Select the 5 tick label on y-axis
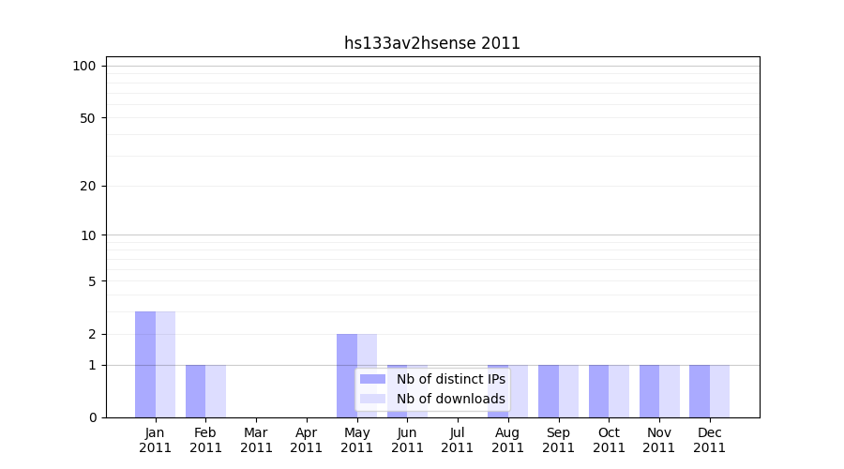 92,281
